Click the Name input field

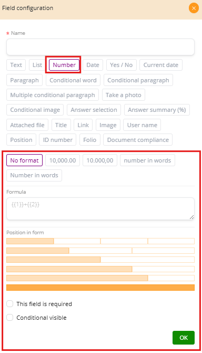[x=100, y=47]
